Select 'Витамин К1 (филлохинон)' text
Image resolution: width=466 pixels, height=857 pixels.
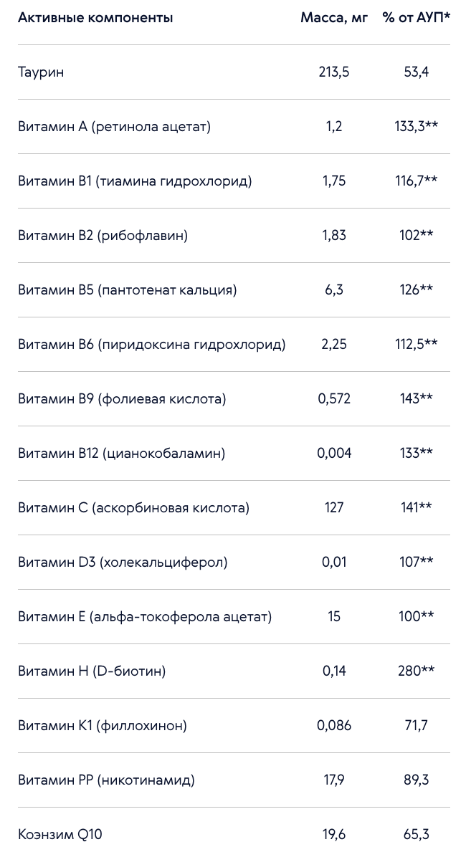pyautogui.click(x=103, y=725)
